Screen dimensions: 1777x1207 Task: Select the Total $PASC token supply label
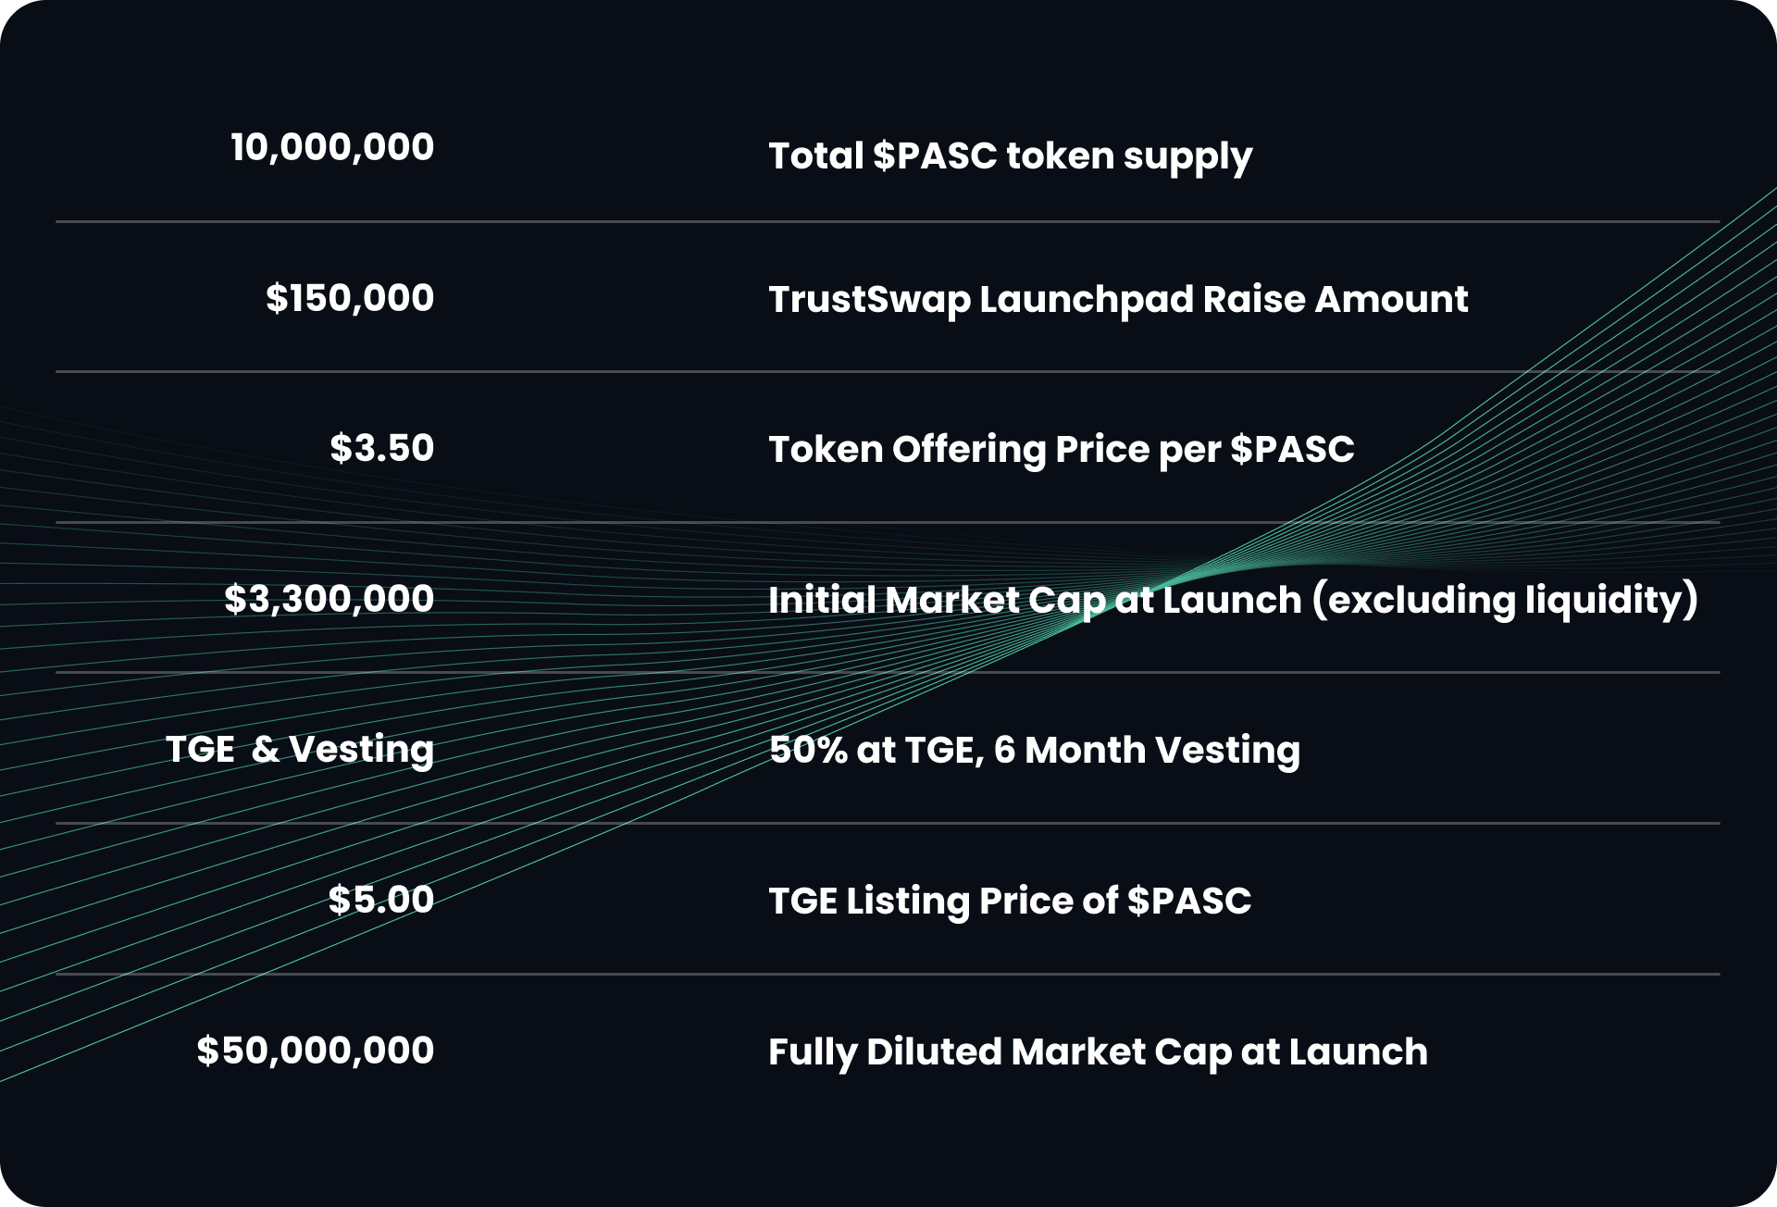(x=1010, y=156)
